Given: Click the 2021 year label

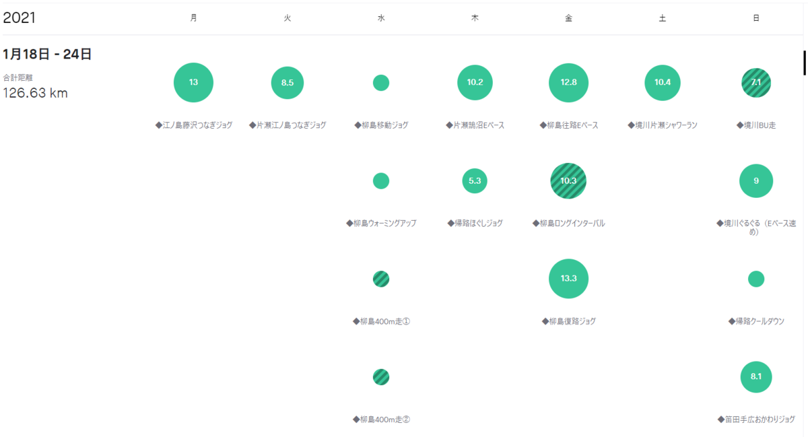Looking at the screenshot, I should (20, 18).
